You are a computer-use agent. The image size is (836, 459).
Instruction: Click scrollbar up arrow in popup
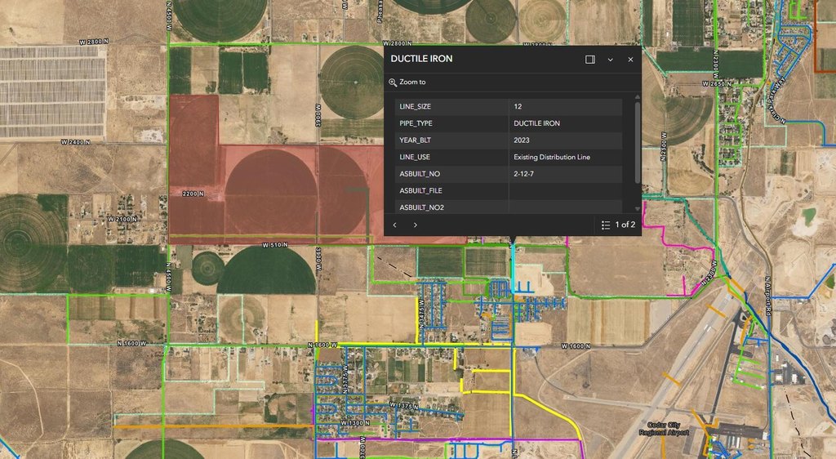pos(637,97)
